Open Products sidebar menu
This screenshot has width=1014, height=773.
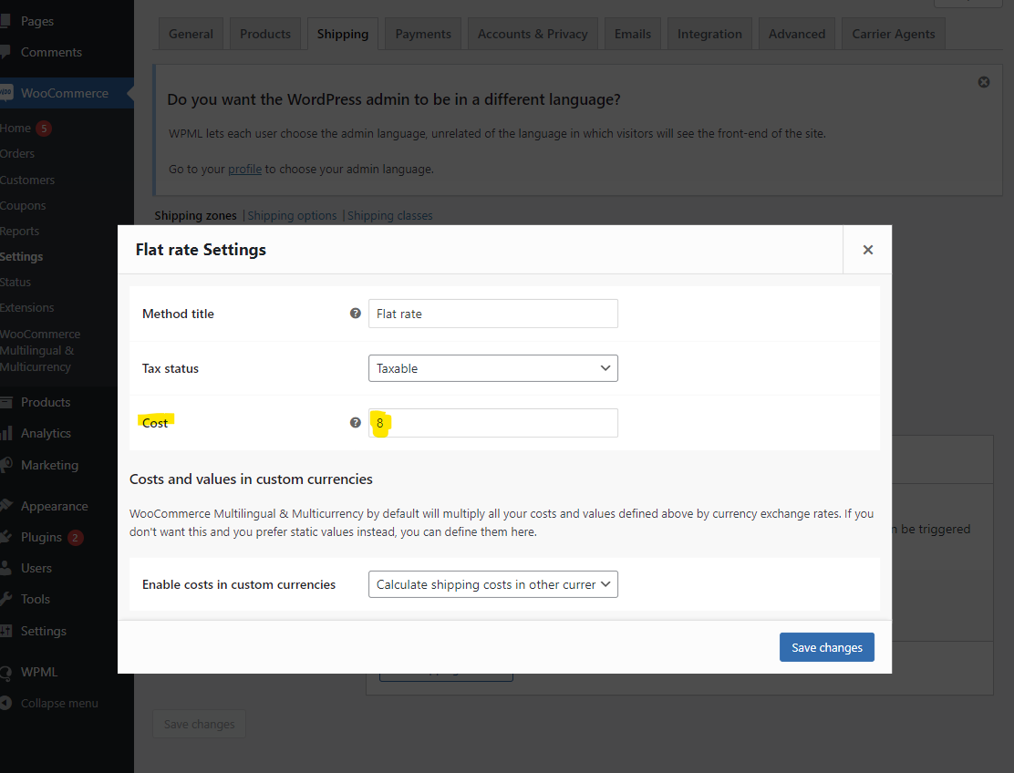[46, 402]
